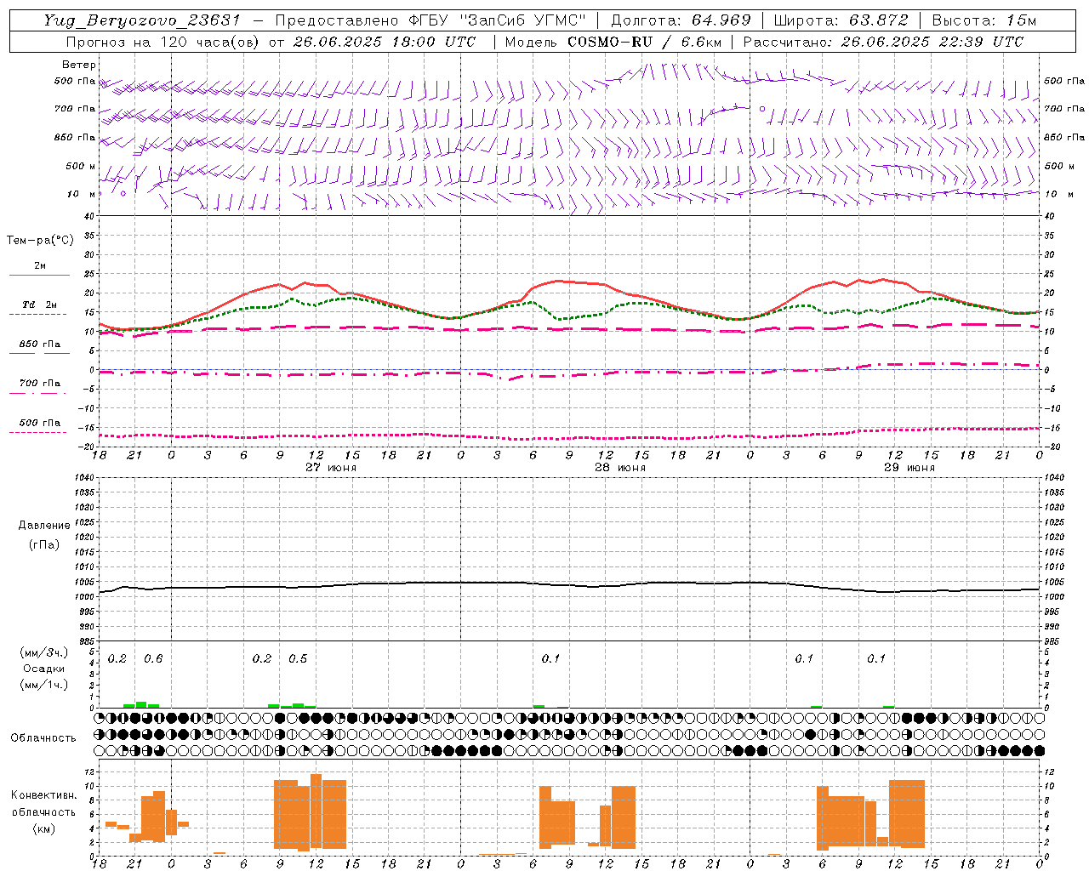Click the Широта: 63.872 value

tap(841, 20)
